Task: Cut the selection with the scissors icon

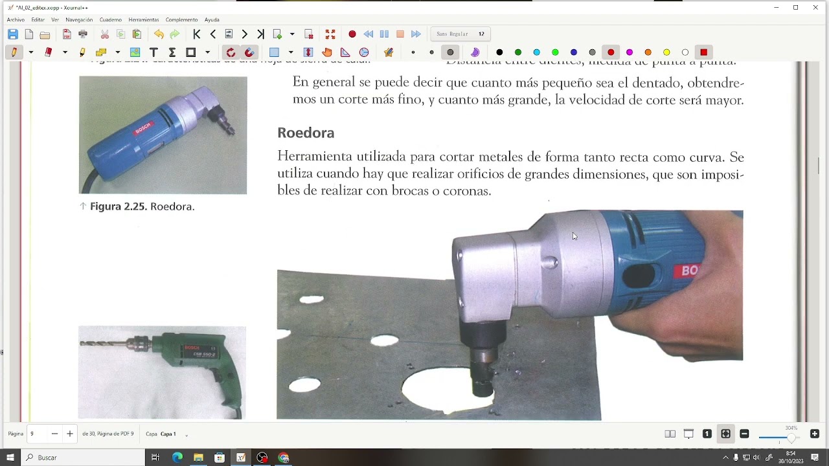Action: click(x=105, y=34)
